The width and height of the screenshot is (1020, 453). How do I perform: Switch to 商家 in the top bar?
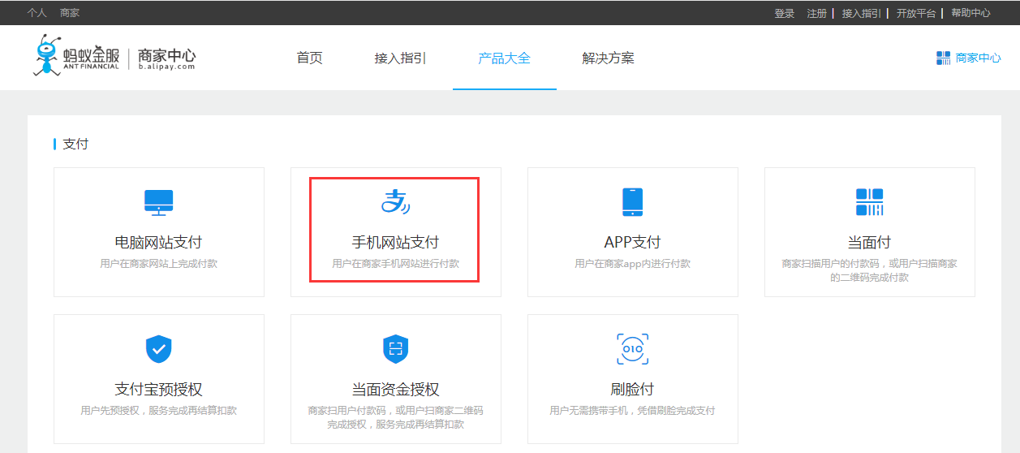pos(70,13)
